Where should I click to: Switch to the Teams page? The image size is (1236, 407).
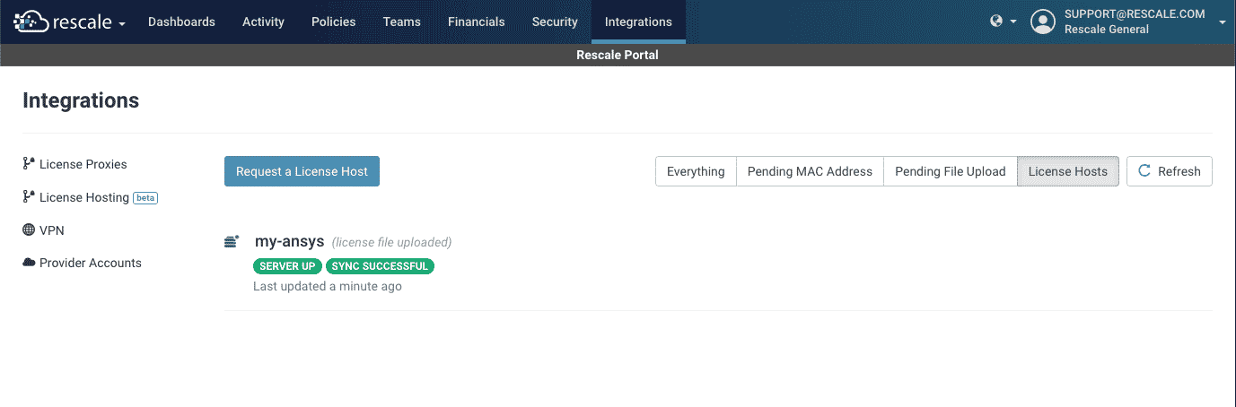coord(401,22)
